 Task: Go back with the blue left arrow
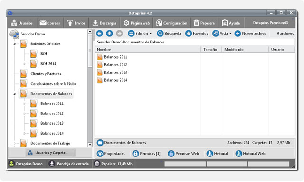pyautogui.click(x=99, y=34)
